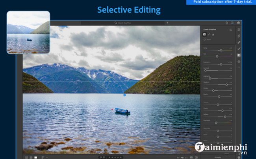The image size is (256, 159).
Task: Toggle the flag as rejected icon
Action: 104,157
